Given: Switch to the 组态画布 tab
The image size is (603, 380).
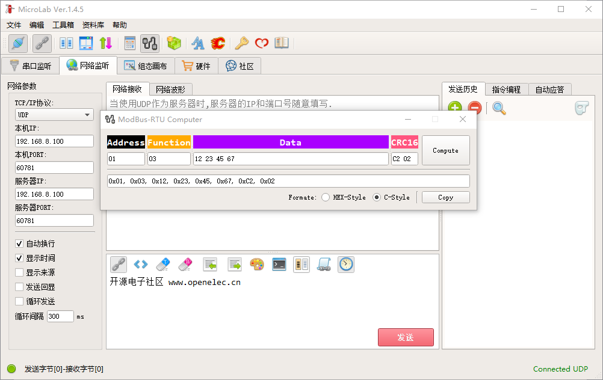Looking at the screenshot, I should pyautogui.click(x=146, y=66).
